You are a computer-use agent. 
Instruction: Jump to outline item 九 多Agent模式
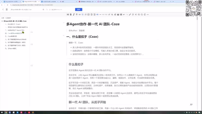point(11,48)
